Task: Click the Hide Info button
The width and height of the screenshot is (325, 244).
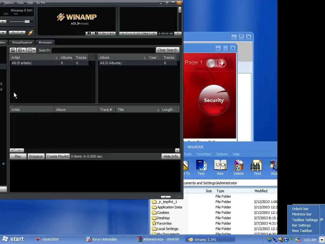Action: (171, 156)
